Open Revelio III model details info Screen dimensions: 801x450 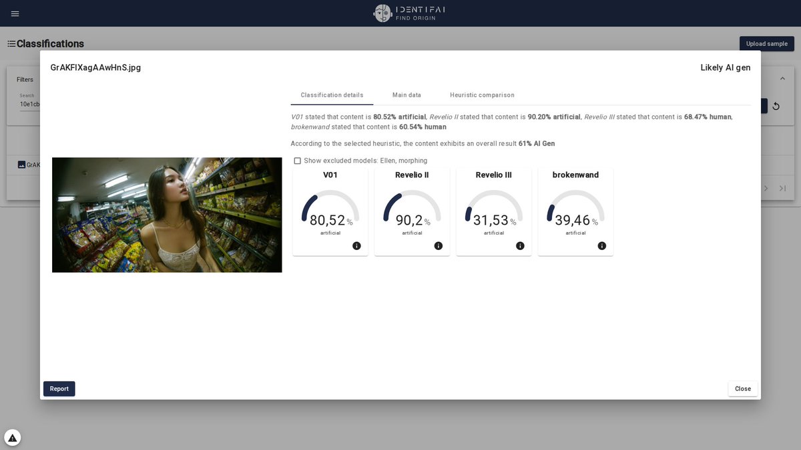pyautogui.click(x=520, y=245)
